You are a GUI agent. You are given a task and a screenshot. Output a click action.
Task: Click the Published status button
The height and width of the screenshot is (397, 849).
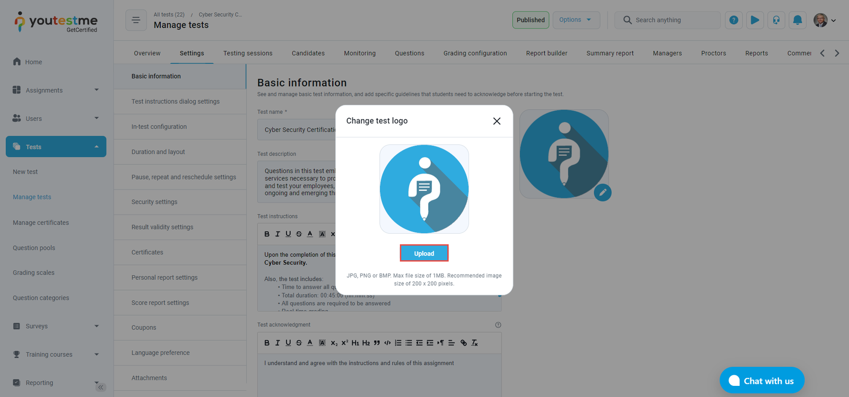(531, 20)
